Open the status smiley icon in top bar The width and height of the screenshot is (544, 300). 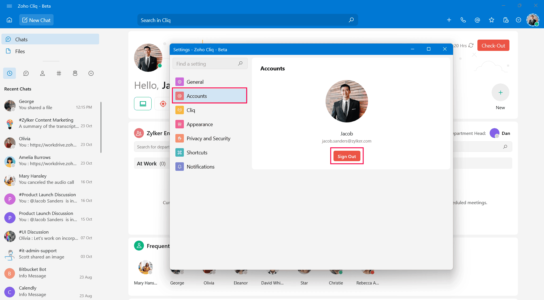tap(518, 20)
